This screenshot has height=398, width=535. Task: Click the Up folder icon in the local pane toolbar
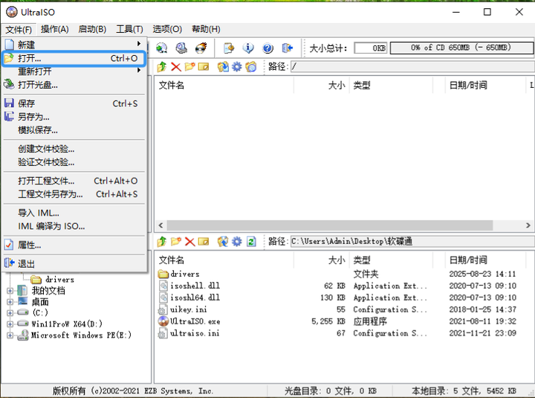pyautogui.click(x=162, y=242)
